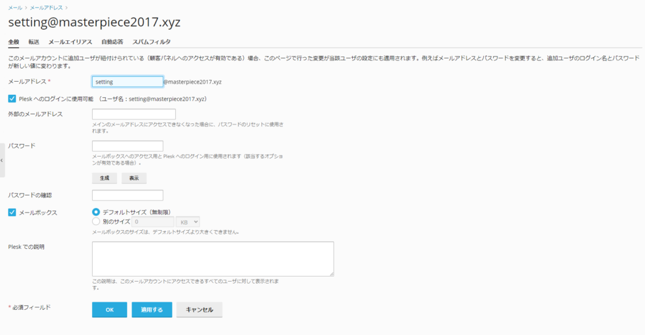
Task: Select 別のサイズ radio option
Action: [x=96, y=222]
